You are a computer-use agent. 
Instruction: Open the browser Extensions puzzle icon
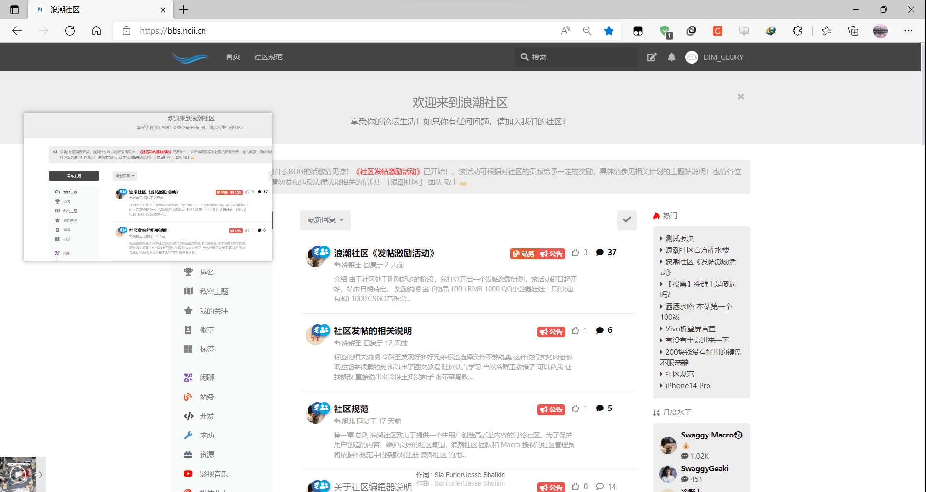(797, 31)
